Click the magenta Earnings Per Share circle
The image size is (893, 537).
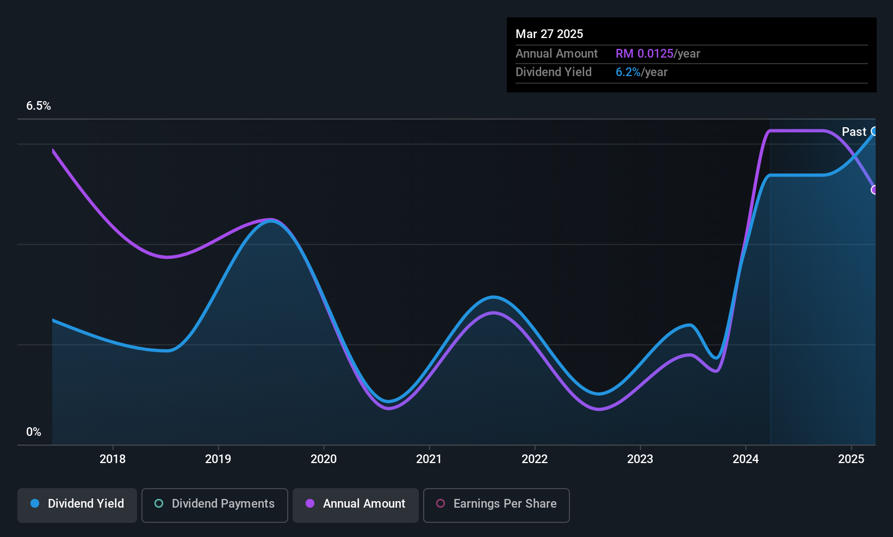(441, 503)
